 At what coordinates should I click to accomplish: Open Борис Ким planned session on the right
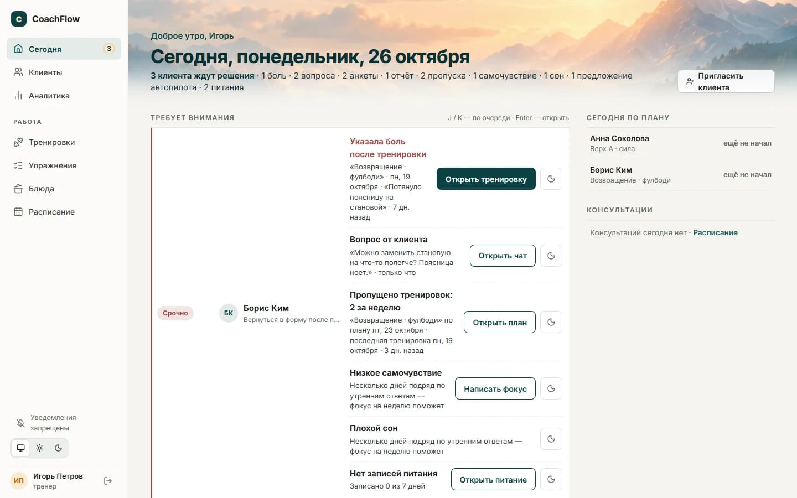pyautogui.click(x=680, y=175)
